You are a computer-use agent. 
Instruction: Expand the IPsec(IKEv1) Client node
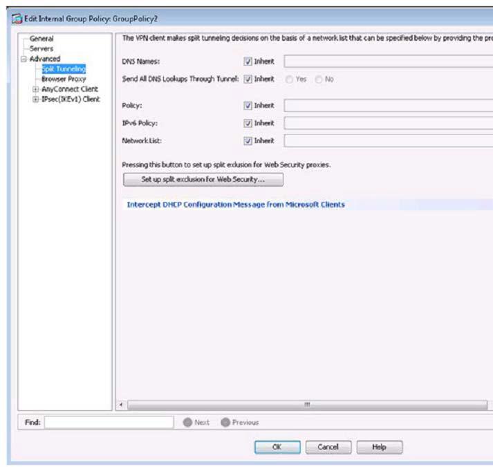point(35,100)
